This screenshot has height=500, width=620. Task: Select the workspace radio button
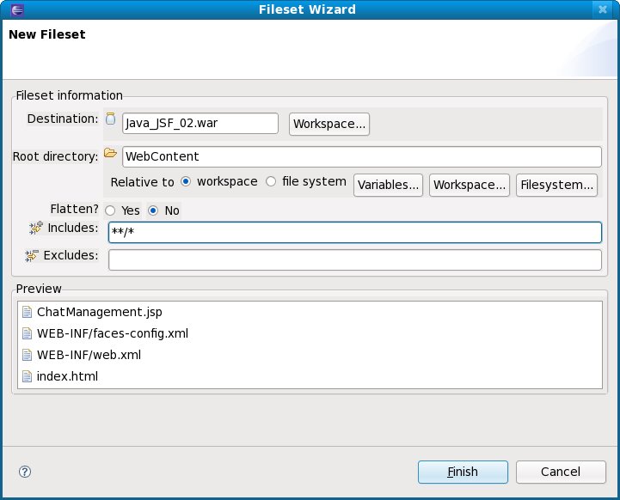(x=186, y=182)
